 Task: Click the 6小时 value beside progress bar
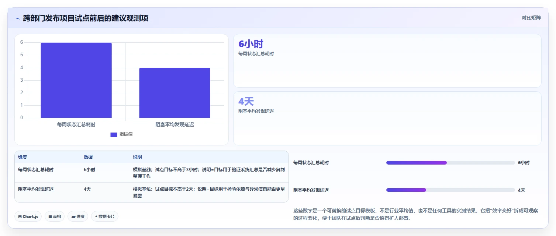tap(524, 163)
